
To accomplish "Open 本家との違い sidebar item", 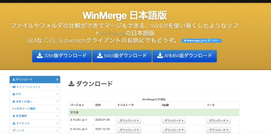I will click(x=35, y=101).
